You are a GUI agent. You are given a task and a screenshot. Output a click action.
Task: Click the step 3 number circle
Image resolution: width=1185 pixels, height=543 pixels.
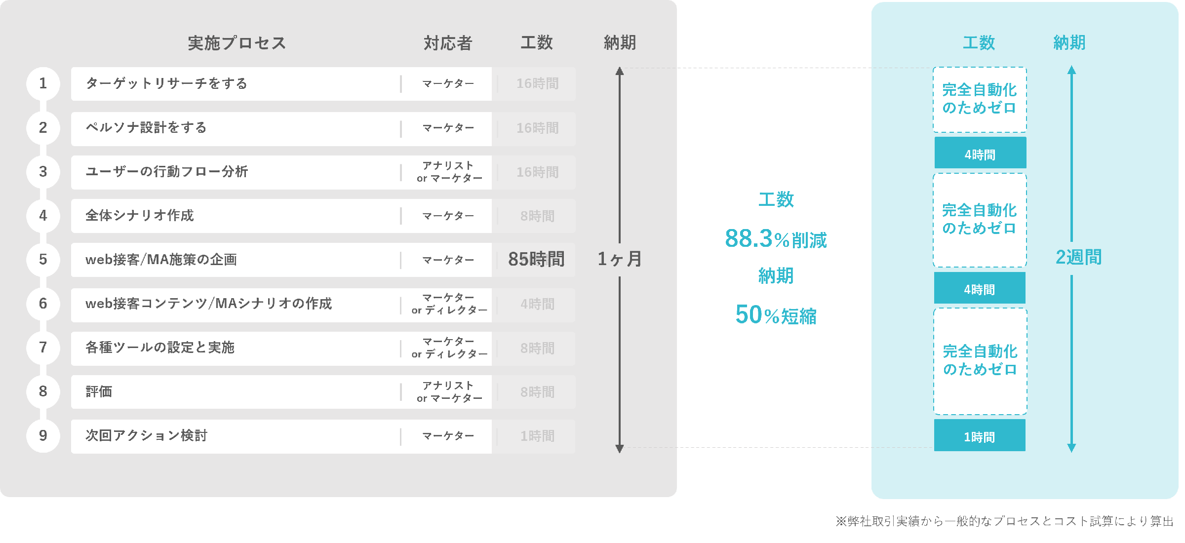(43, 172)
